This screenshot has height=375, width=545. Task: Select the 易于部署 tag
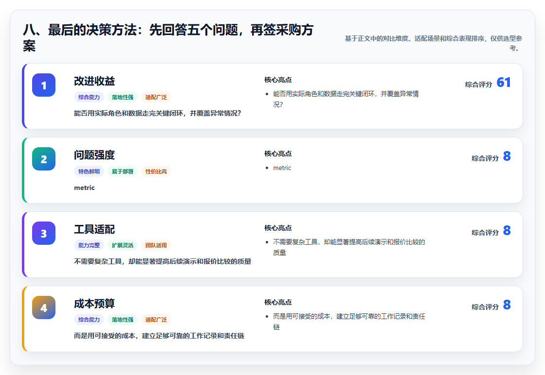[x=122, y=171]
